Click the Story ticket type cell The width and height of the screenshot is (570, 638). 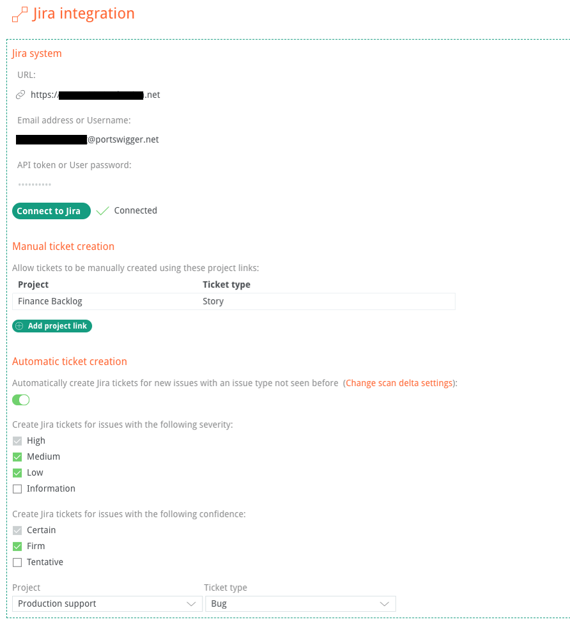coord(213,301)
